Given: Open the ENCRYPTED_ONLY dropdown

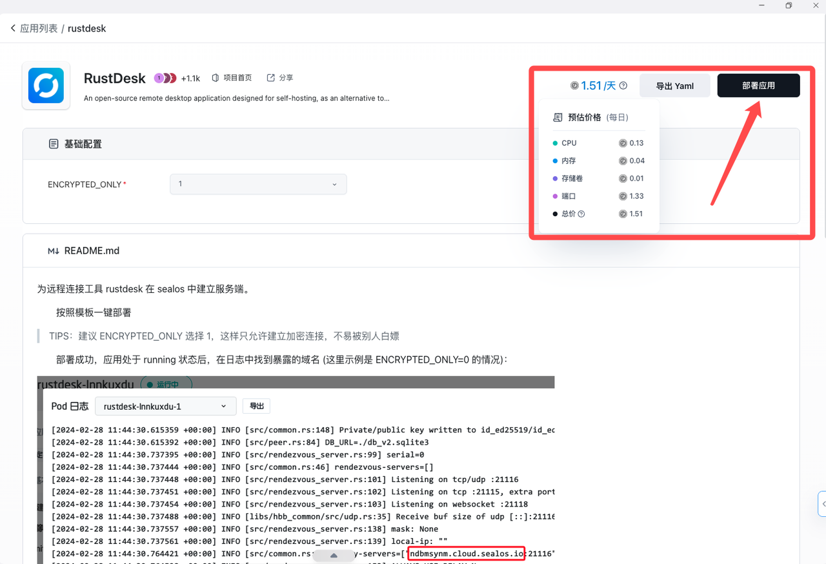Looking at the screenshot, I should [258, 184].
